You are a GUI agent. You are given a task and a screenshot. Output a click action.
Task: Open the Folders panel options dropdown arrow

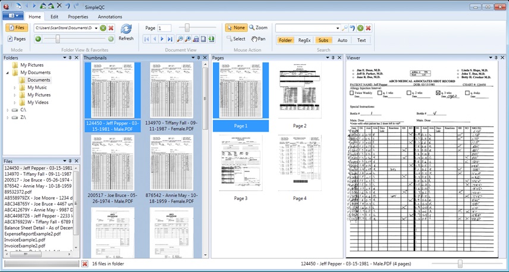65,58
